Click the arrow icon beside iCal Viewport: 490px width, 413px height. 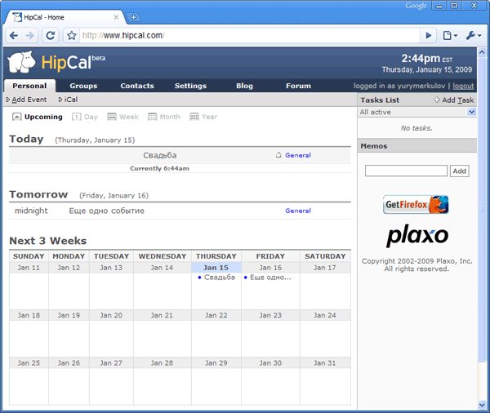[60, 100]
